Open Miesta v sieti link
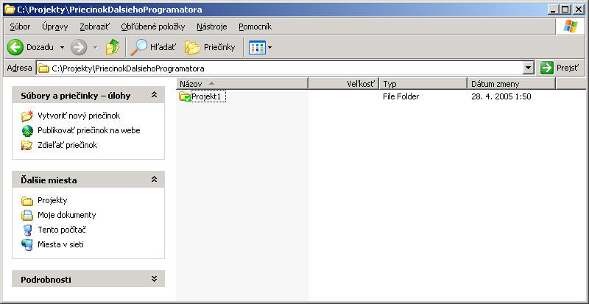This screenshot has height=304, width=589. (61, 244)
